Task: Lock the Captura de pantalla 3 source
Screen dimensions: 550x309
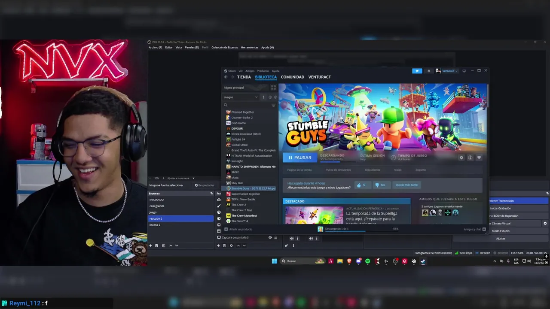Action: pos(275,237)
